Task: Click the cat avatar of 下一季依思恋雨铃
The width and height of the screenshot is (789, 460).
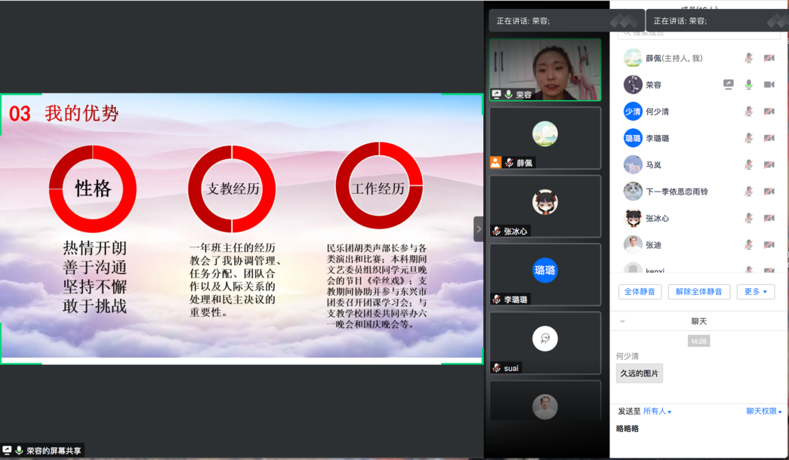Action: click(x=633, y=191)
